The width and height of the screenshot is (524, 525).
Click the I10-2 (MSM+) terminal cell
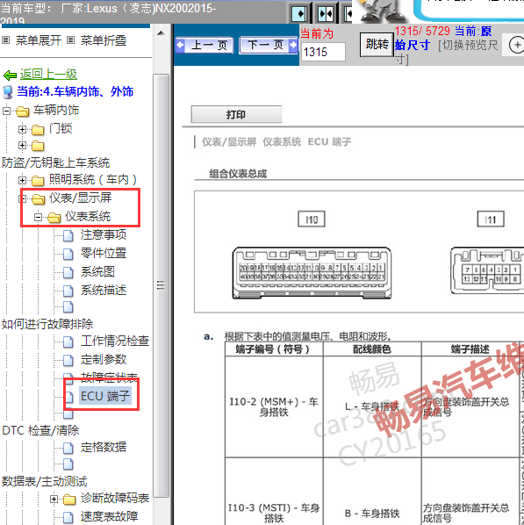click(274, 406)
